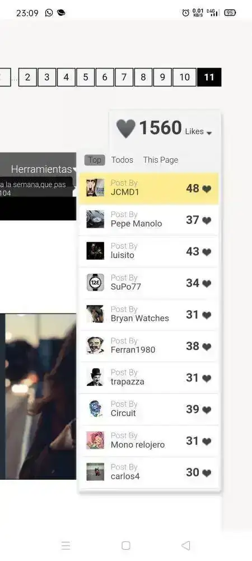Expand the Likes dropdown arrow
252x561 pixels.
(209, 133)
